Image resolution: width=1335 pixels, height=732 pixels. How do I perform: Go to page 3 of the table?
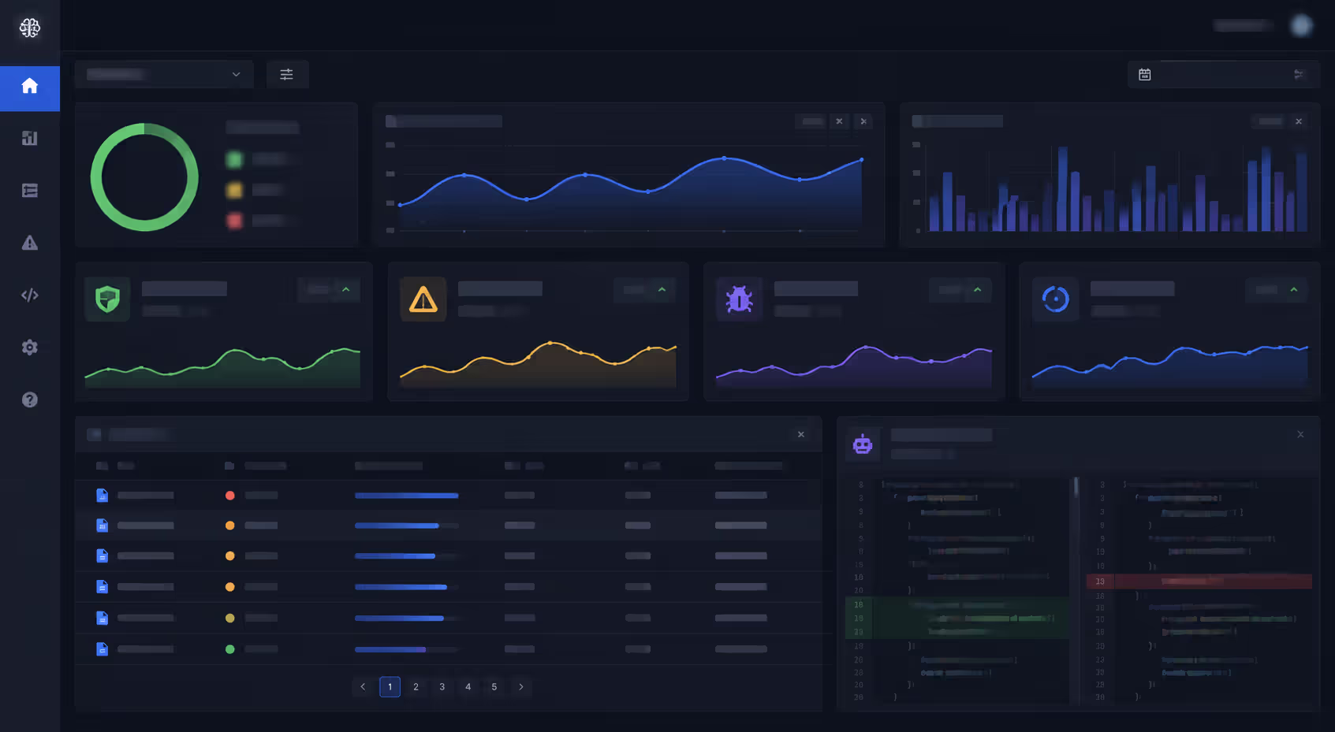point(442,687)
